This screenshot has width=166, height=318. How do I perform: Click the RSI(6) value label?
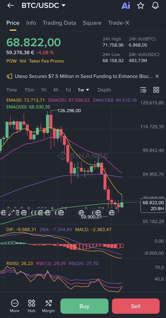tap(20, 263)
